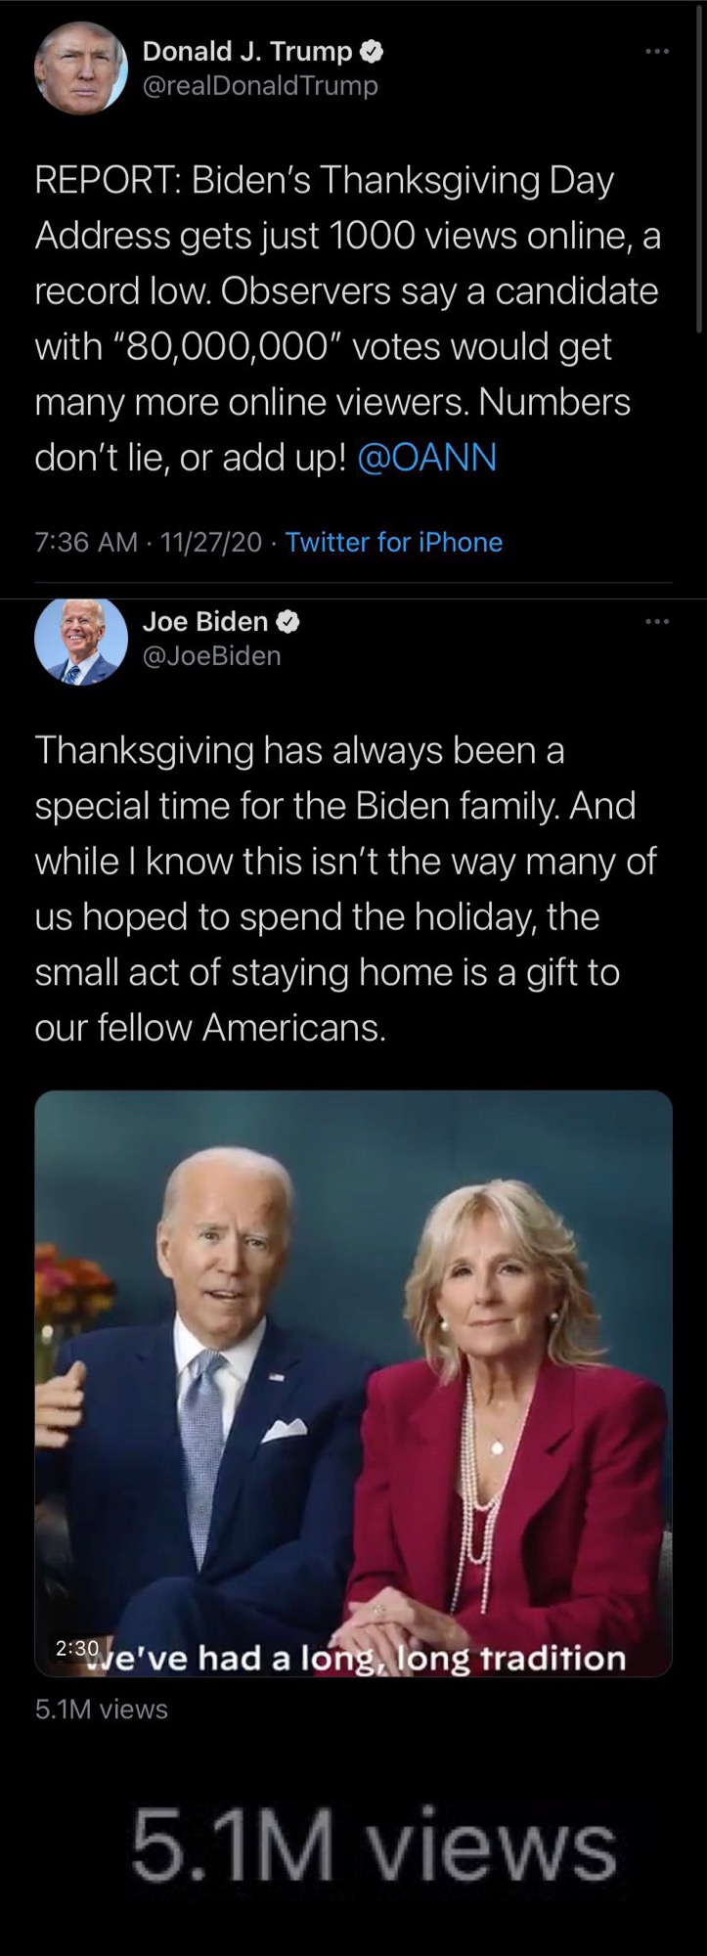The width and height of the screenshot is (707, 1956).
Task: Click the Donald J. Trump display name
Action: click(x=247, y=51)
